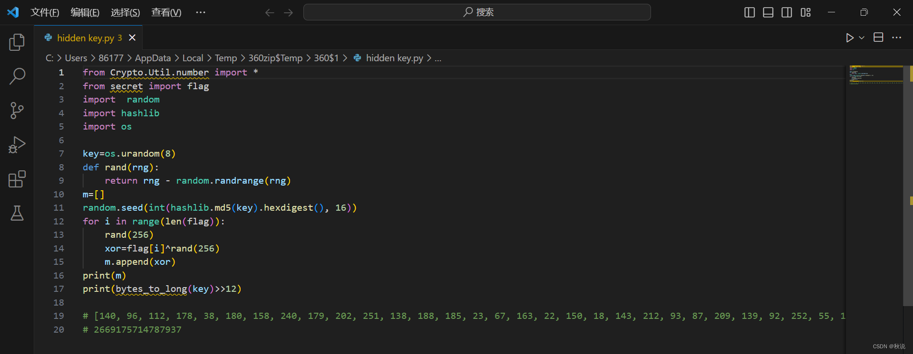Click 'key=os.urandom(8)' statement
This screenshot has width=913, height=354.
point(129,154)
